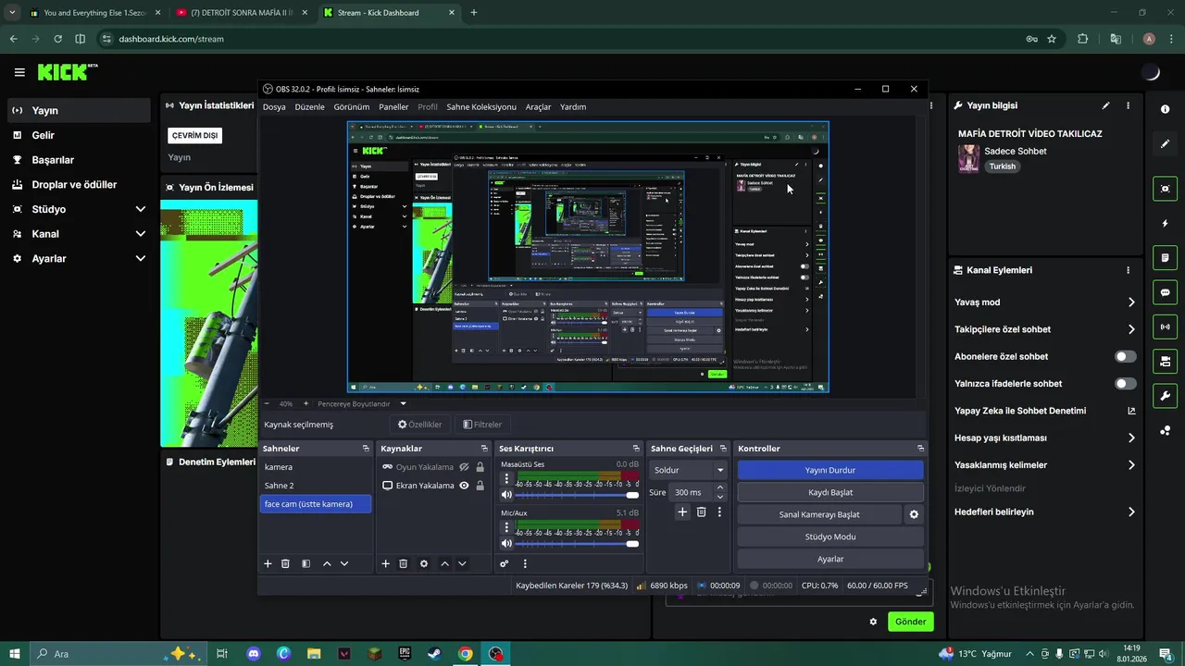Image resolution: width=1185 pixels, height=666 pixels.
Task: Toggle the channel actions icon in the right rail
Action: point(1165,361)
